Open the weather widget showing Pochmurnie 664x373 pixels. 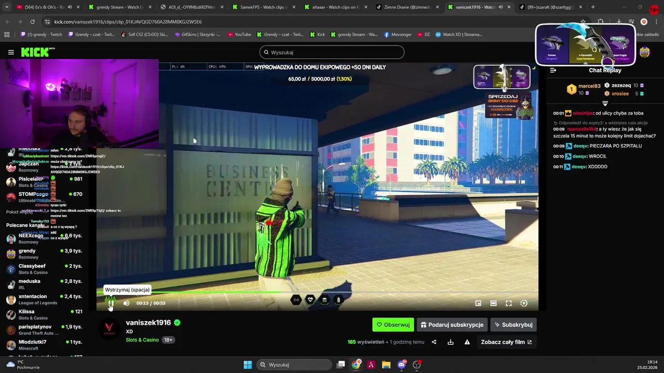[x=24, y=365]
